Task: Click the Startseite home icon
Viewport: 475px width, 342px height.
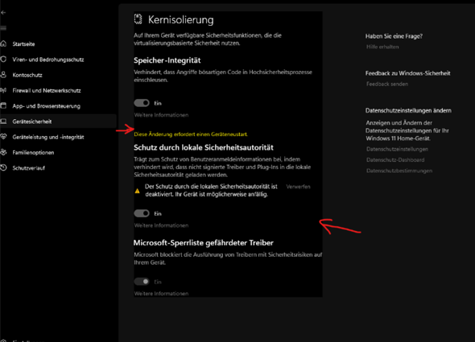Action: point(3,43)
